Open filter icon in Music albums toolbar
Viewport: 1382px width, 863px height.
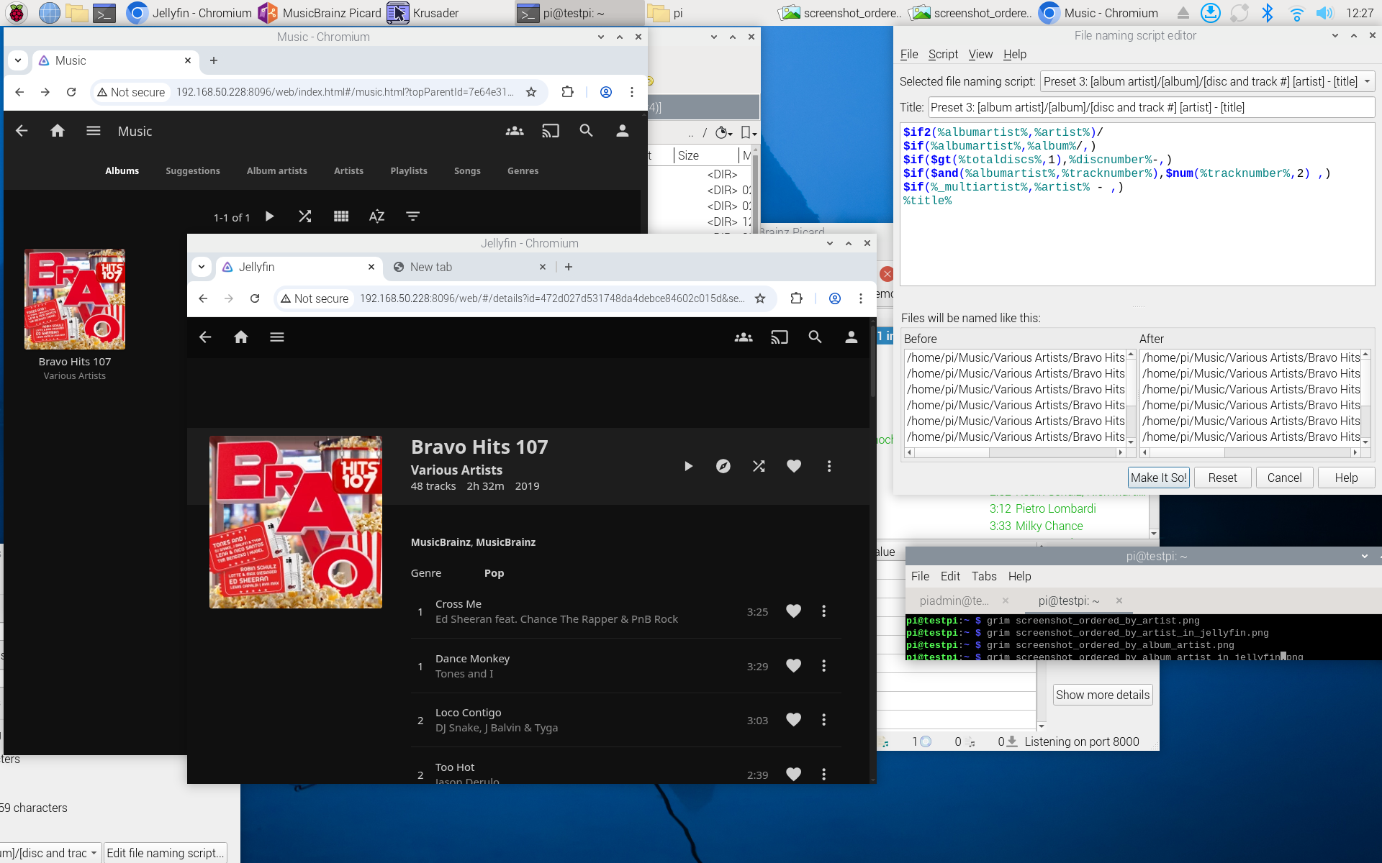pos(412,216)
